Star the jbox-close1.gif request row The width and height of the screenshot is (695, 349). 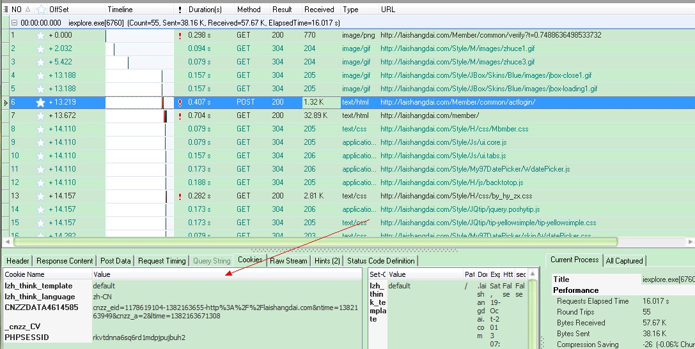pyautogui.click(x=41, y=76)
